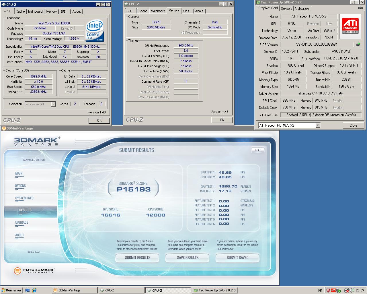Image resolution: width=367 pixels, height=294 pixels.
Task: Open Mainboard tab in first CPU-Z window
Action: point(35,11)
